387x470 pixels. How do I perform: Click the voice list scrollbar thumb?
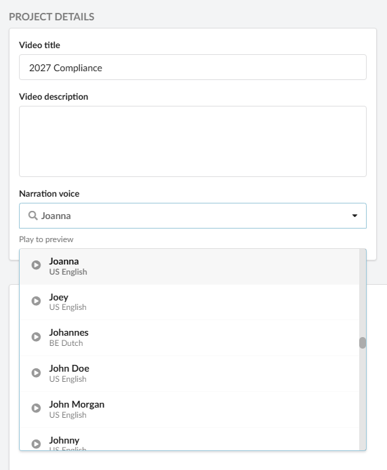pyautogui.click(x=363, y=343)
